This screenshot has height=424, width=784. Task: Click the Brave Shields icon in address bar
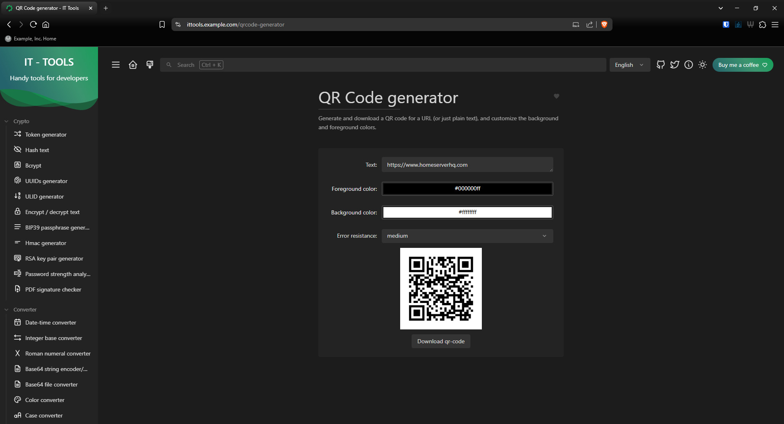pos(604,24)
